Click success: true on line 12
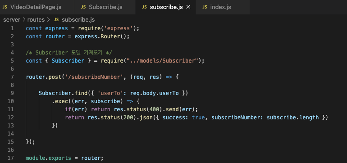Screen dimensions: 347x163 (183, 118)
